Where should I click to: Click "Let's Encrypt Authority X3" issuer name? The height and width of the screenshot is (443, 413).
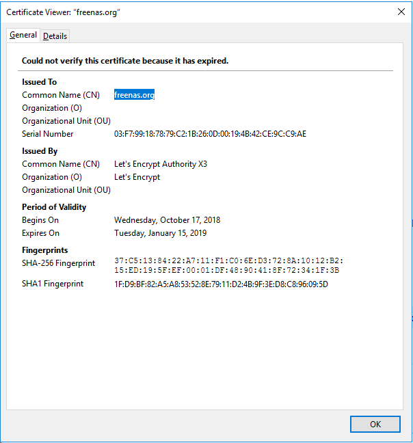pos(161,164)
